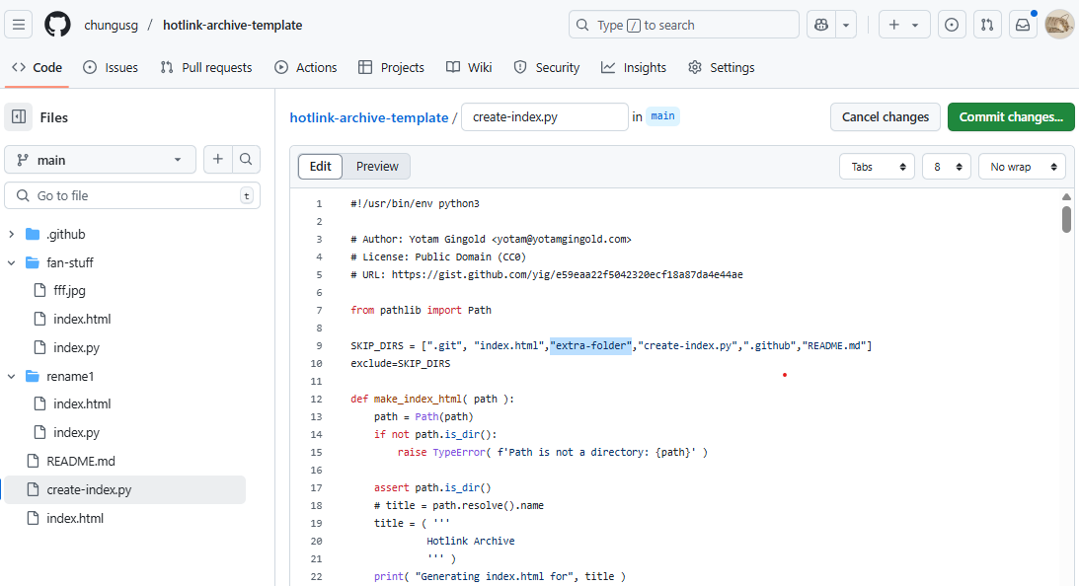Switch to the Preview view
This screenshot has width=1079, height=586.
click(377, 167)
